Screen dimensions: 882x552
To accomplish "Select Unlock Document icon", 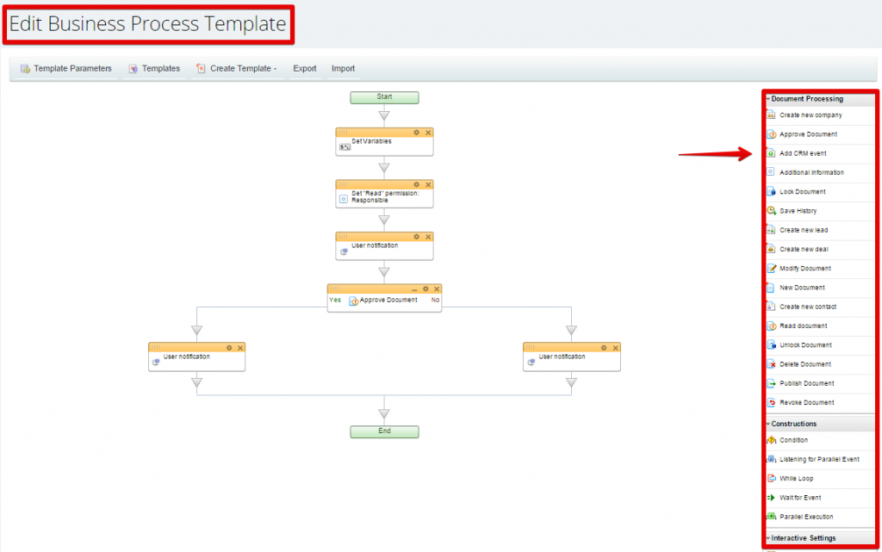I will pos(771,345).
